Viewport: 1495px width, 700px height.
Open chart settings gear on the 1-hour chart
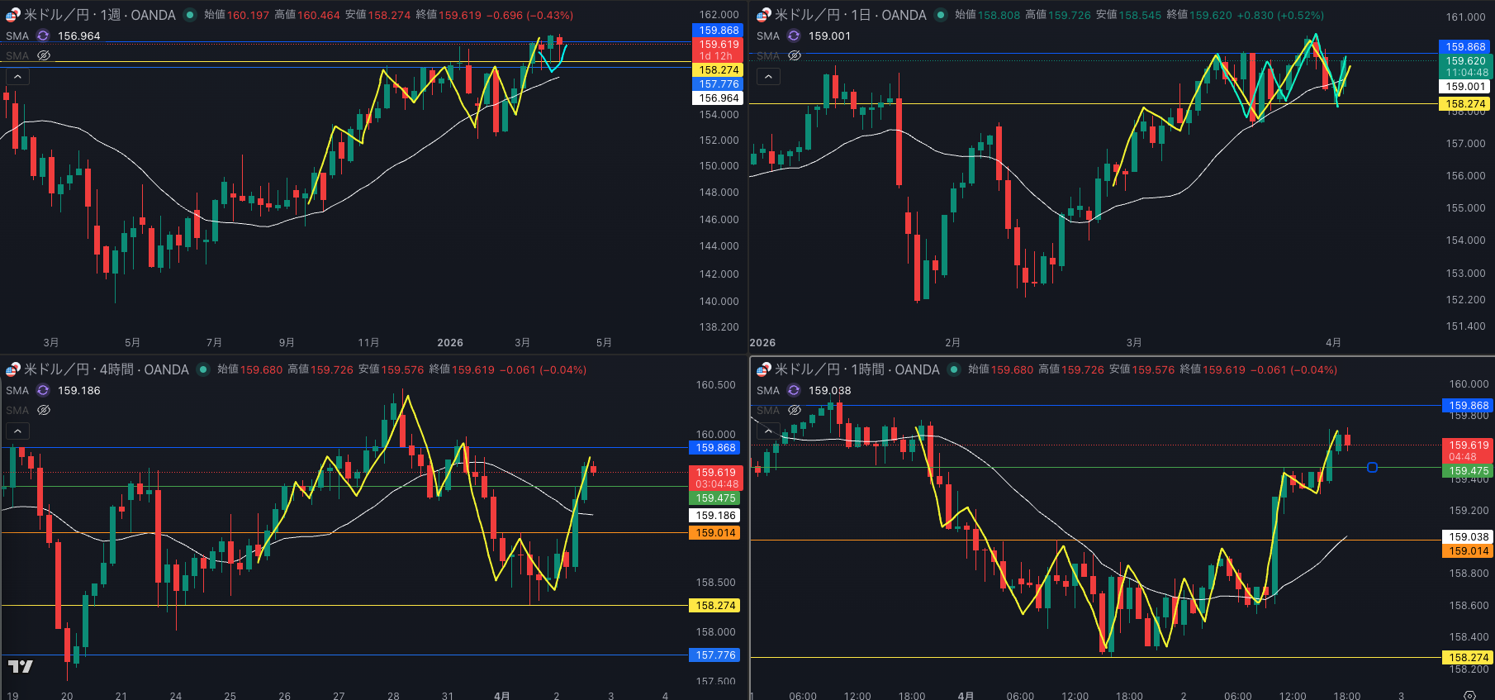pyautogui.click(x=1469, y=695)
